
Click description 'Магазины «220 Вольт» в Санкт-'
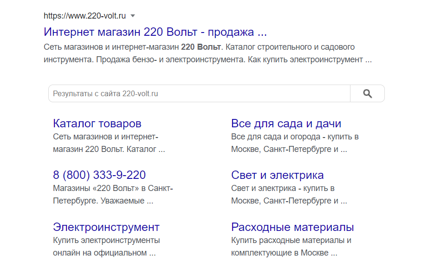[113, 188]
